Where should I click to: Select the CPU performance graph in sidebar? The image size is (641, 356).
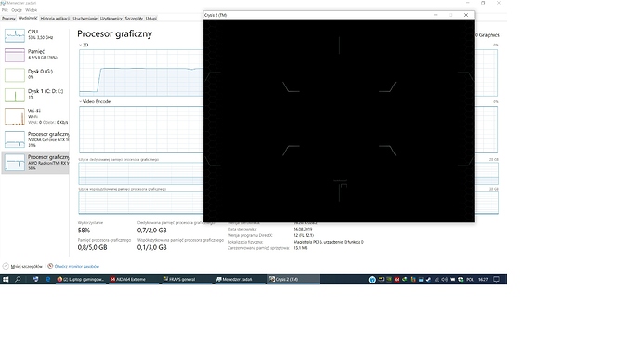(15, 35)
